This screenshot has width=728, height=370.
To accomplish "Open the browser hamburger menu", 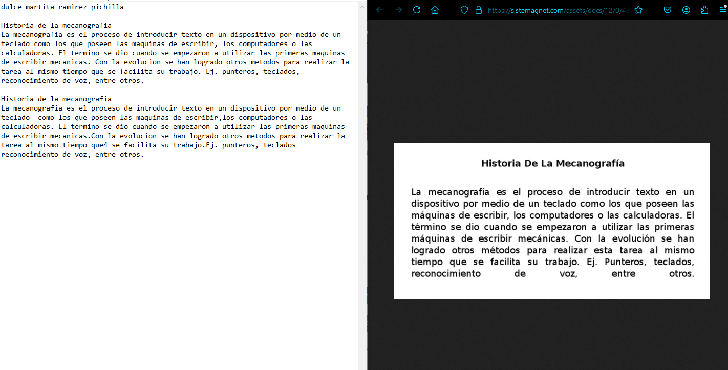I will (x=722, y=10).
